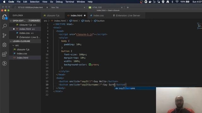Click the button symbol icon in breadcrumb
The height and width of the screenshot is (113, 202).
click(x=95, y=21)
